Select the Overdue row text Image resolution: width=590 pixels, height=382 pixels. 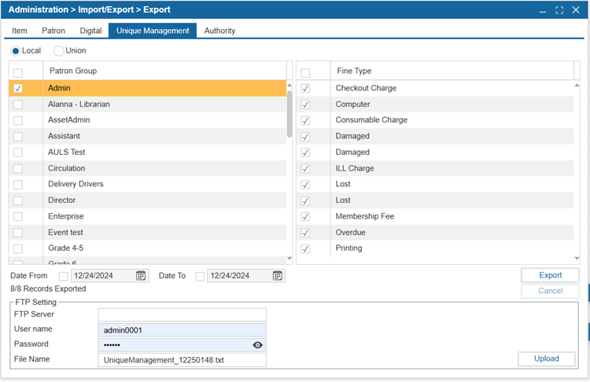(x=350, y=233)
